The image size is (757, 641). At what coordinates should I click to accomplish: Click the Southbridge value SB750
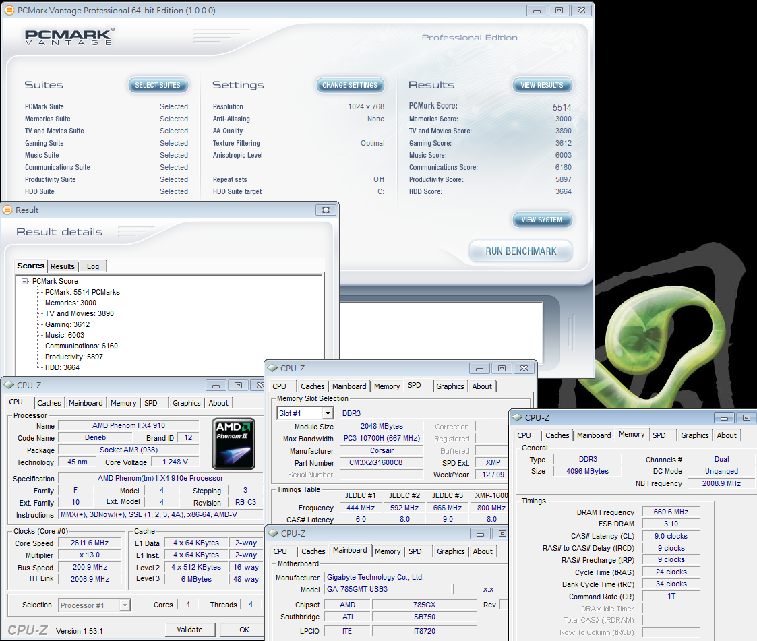[425, 617]
